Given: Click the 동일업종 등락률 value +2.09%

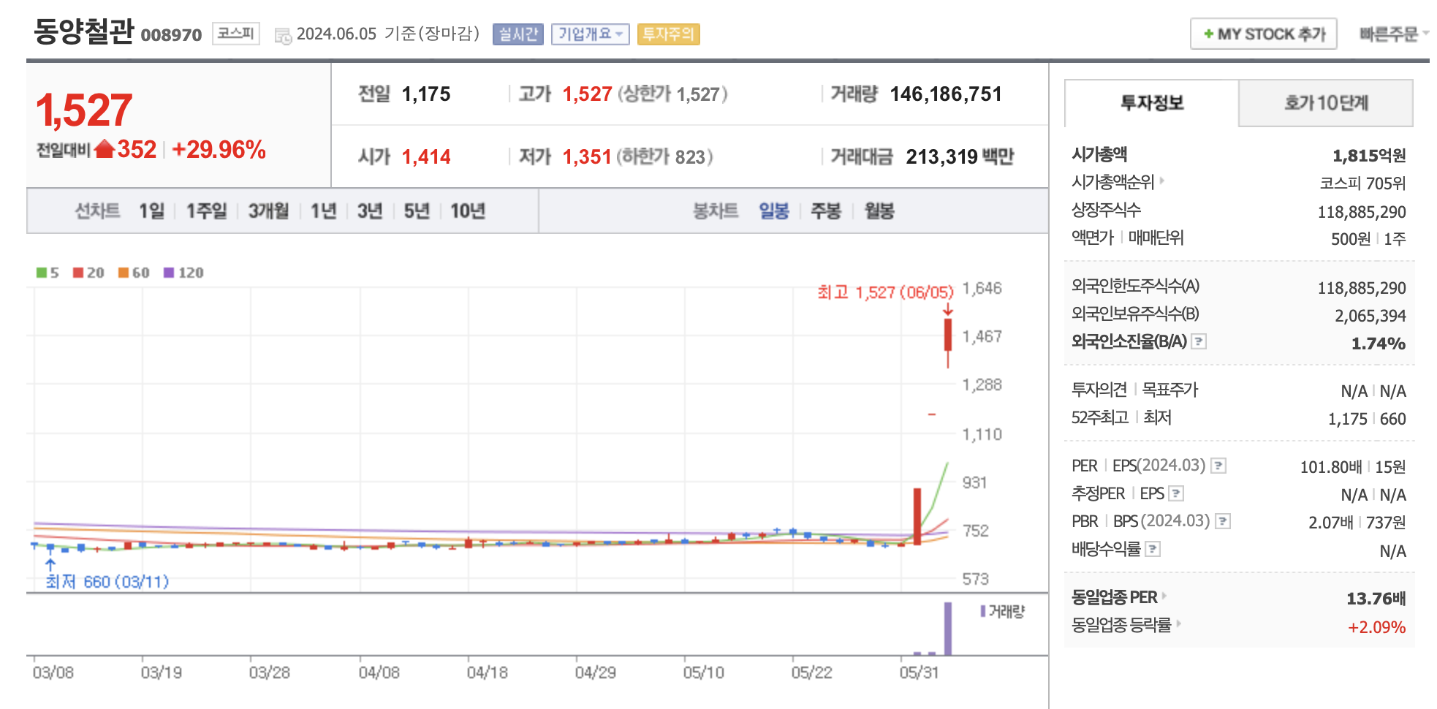Looking at the screenshot, I should point(1377,627).
